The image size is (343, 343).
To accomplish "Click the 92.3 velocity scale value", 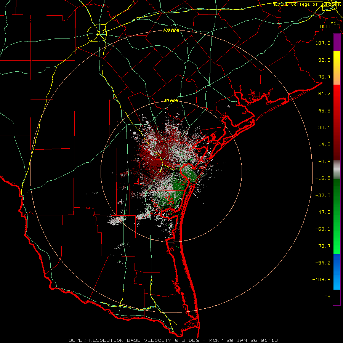I will [324, 60].
